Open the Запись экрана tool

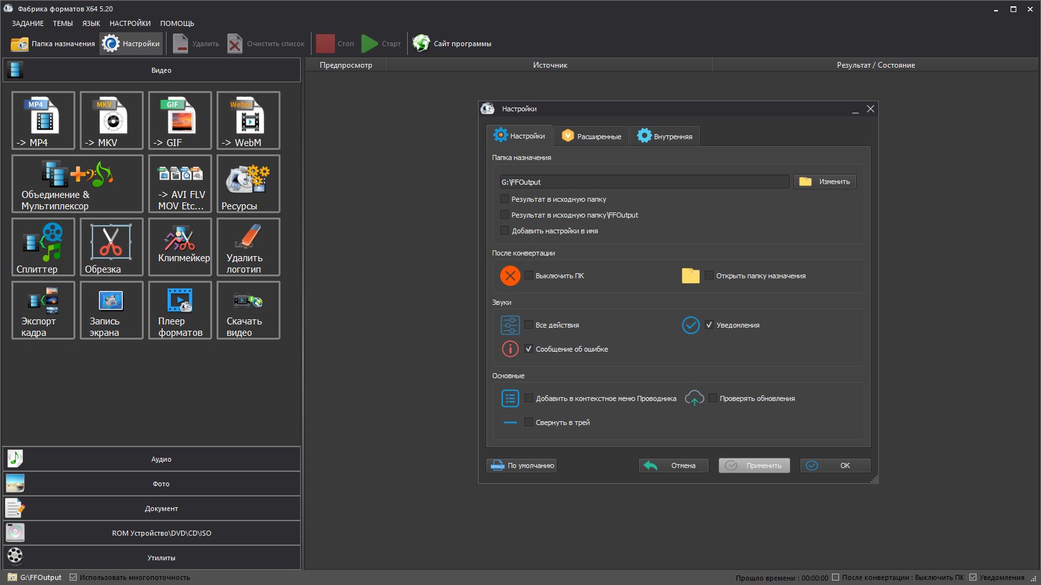(111, 310)
